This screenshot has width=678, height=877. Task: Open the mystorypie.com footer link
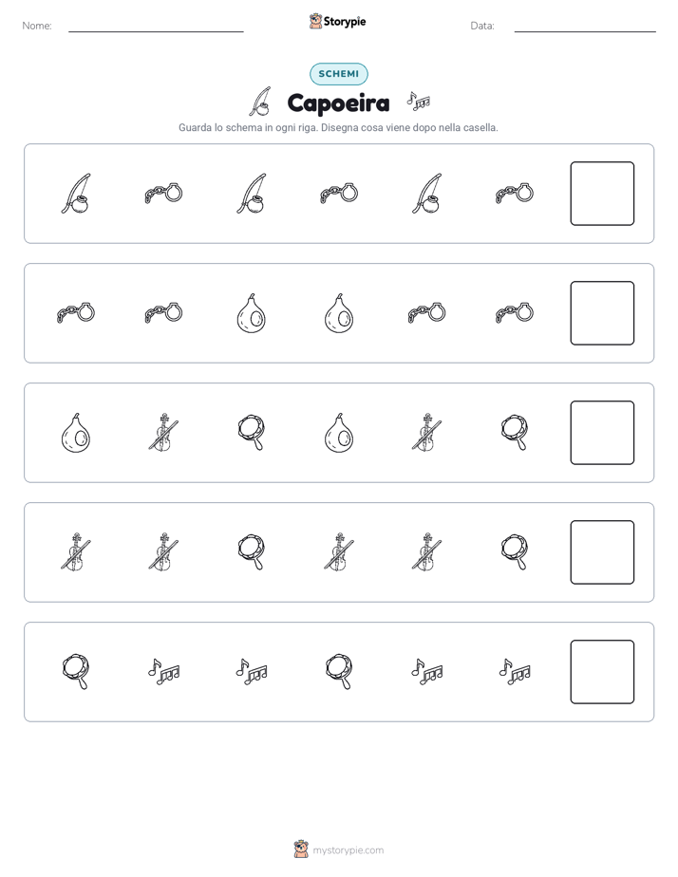point(348,850)
